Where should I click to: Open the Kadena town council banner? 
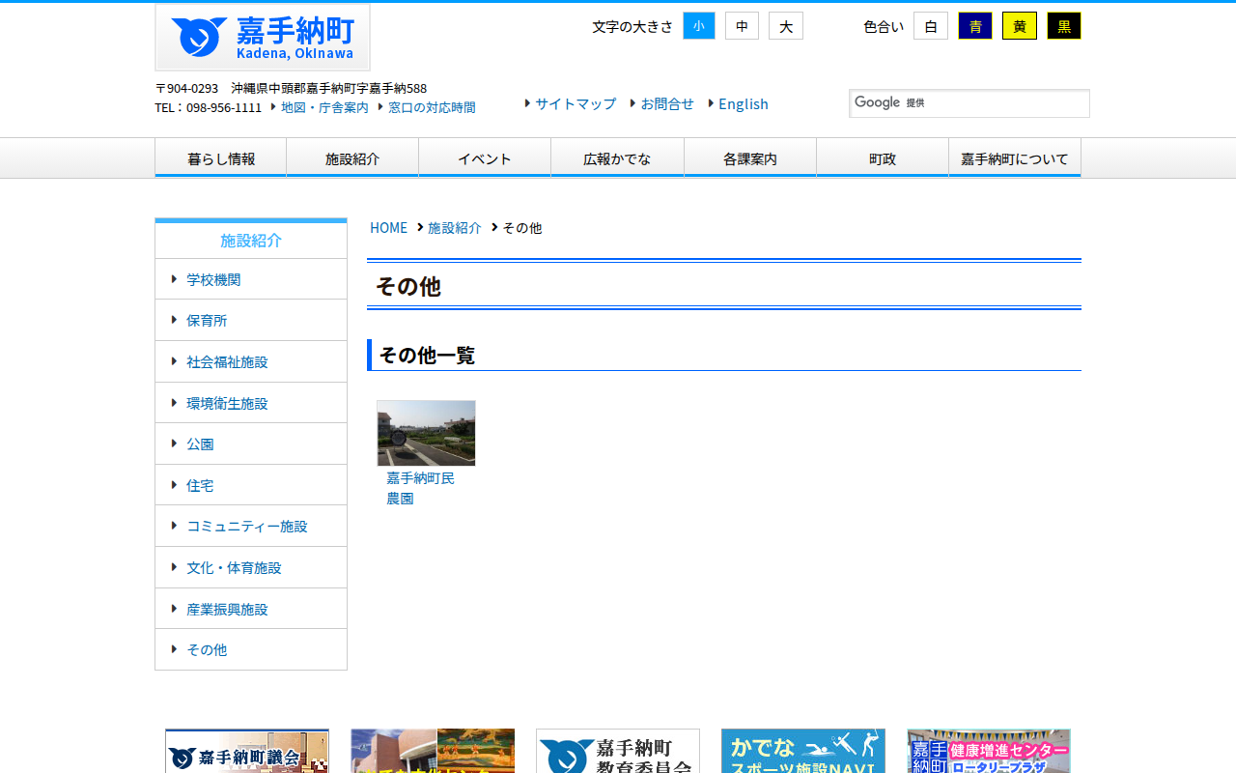point(247,752)
